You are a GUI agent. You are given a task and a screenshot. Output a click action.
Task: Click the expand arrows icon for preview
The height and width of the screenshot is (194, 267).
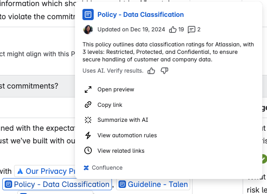(88, 90)
